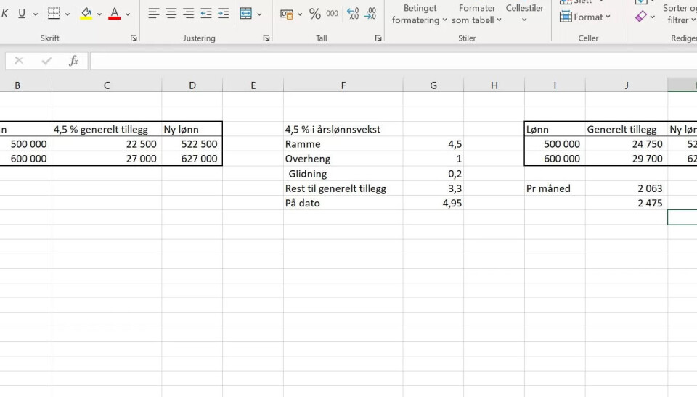Screen dimensions: 697x397
Task: Increase cell indent
Action: tap(224, 14)
